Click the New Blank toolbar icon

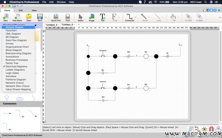(x=17, y=18)
